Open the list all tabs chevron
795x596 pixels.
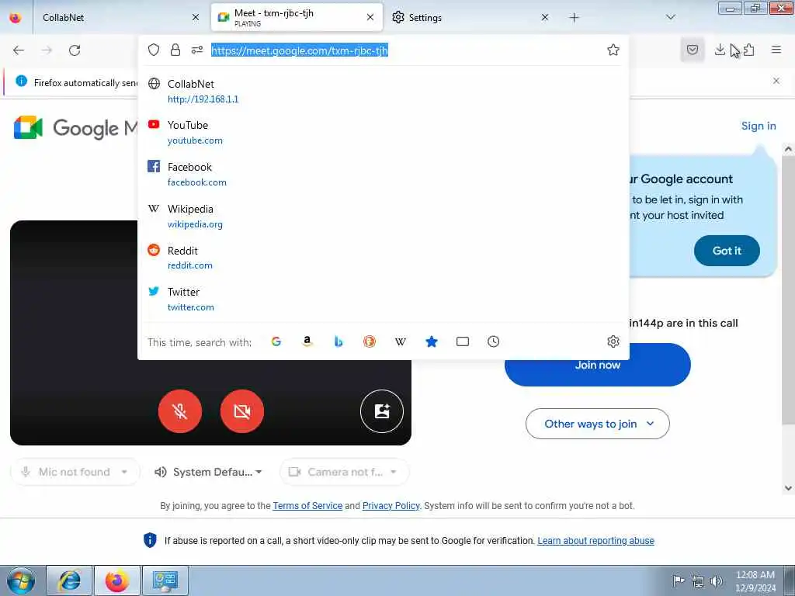pyautogui.click(x=670, y=17)
